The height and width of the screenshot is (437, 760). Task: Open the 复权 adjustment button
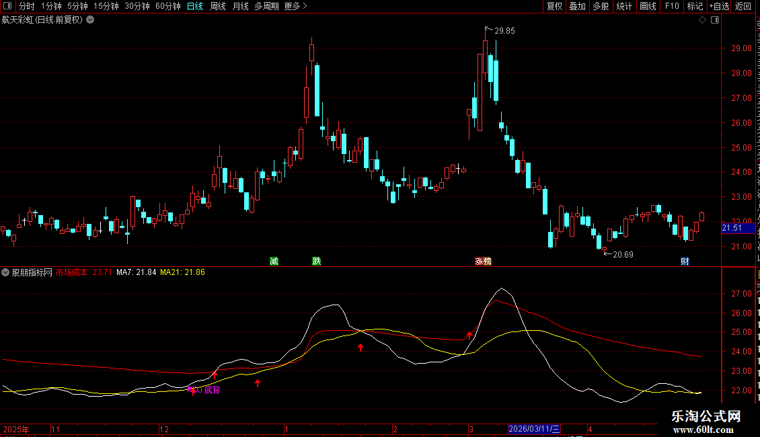(x=554, y=6)
